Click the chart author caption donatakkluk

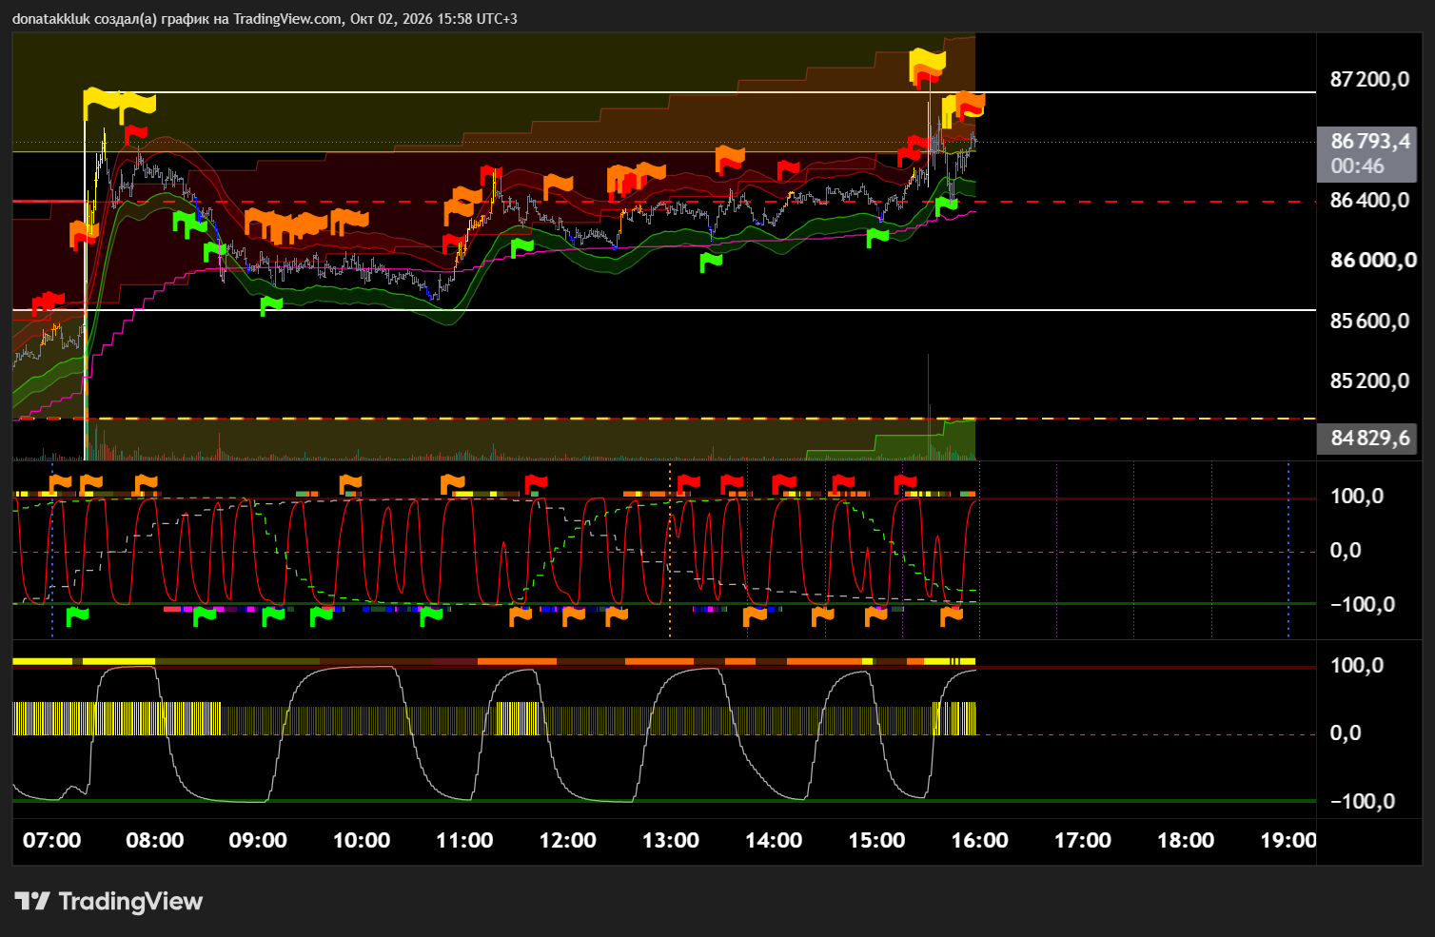click(x=50, y=19)
